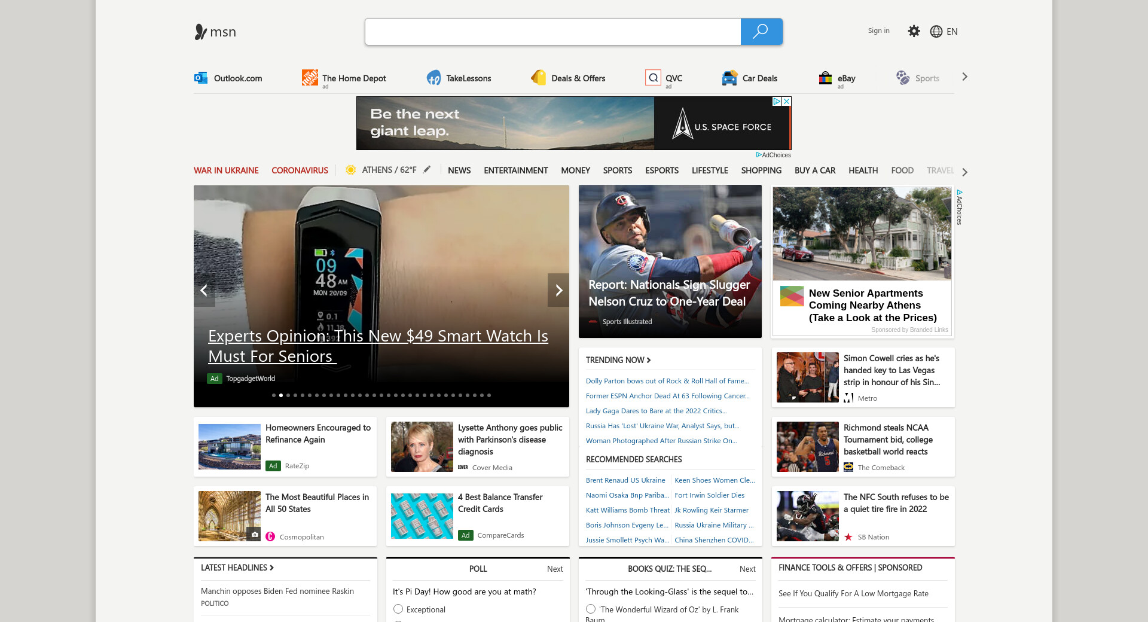Viewport: 1148px width, 622px height.
Task: Open the Car Deals shortcut icon
Action: pos(729,78)
